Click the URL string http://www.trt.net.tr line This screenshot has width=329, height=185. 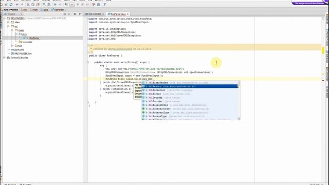pyautogui.click(x=144, y=69)
